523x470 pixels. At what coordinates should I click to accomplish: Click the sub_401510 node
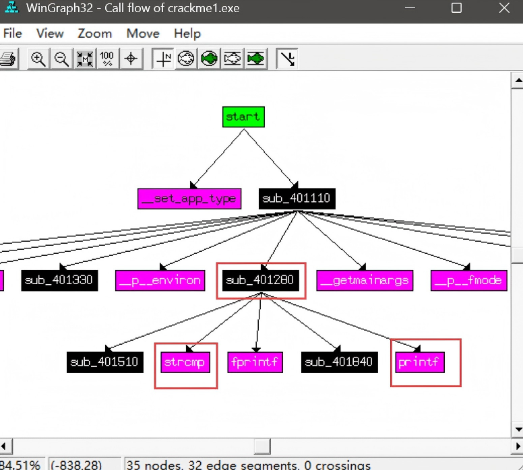coord(104,362)
